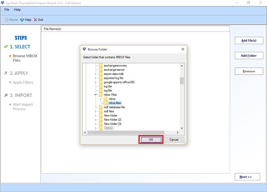Select the log-file folder

tap(108, 91)
